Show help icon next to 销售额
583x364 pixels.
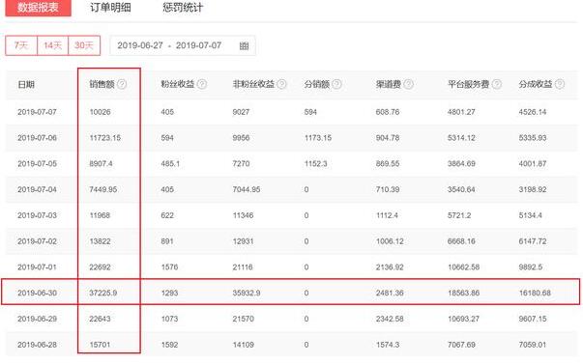122,84
